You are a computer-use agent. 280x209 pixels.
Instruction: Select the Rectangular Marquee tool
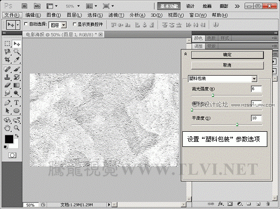click(7, 43)
